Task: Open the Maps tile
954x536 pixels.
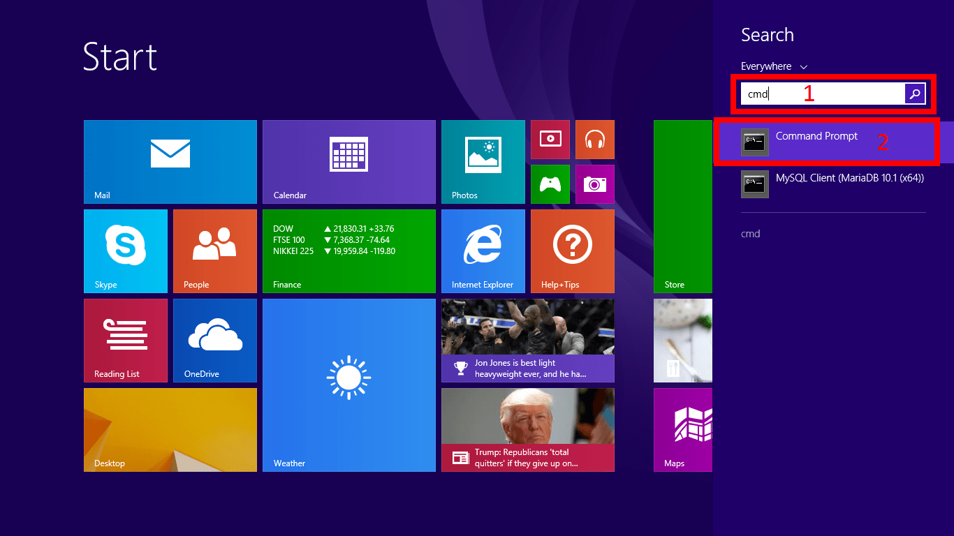Action: (x=683, y=430)
